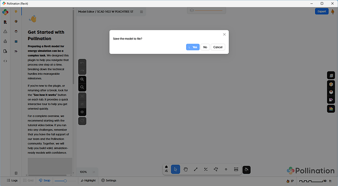Open Logs in the status bar
The width and height of the screenshot is (338, 186).
(x=12, y=181)
